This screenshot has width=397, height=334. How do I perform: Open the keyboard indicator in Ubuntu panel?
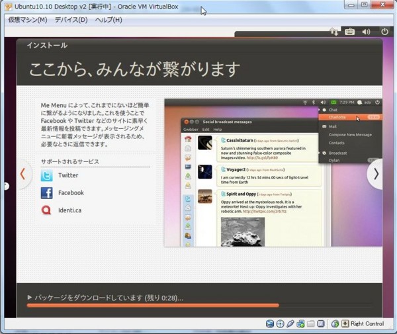[x=349, y=32]
